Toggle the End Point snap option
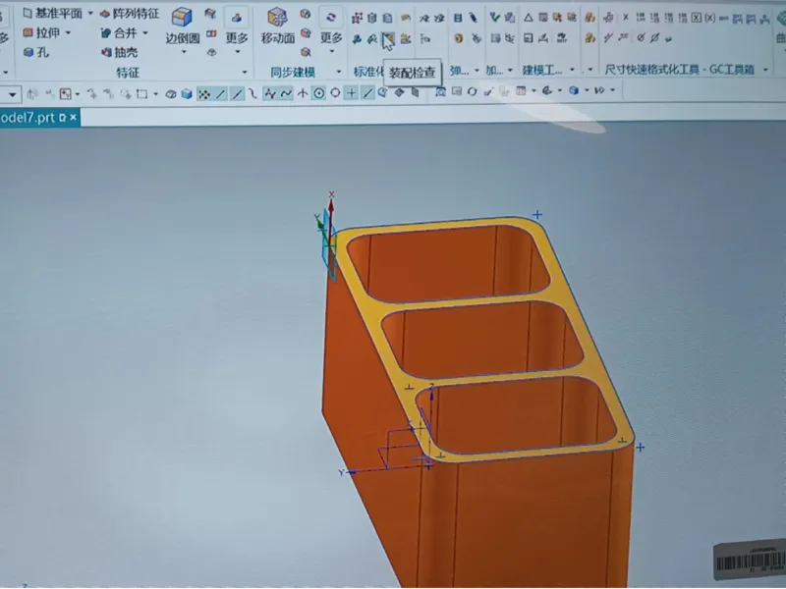This screenshot has height=589, width=786. pyautogui.click(x=220, y=94)
